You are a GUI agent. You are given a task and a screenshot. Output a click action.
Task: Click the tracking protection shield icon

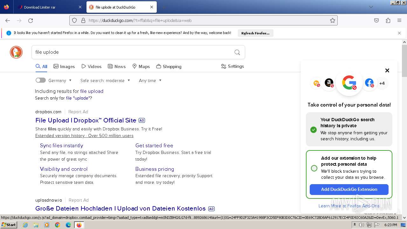(74, 20)
